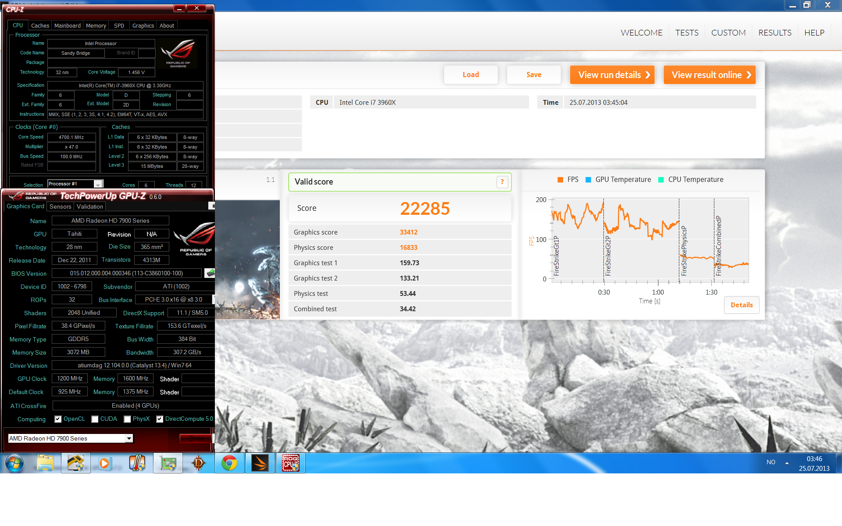Click the Physics score value 16833
Viewport: 842px width, 526px height.
tap(409, 248)
